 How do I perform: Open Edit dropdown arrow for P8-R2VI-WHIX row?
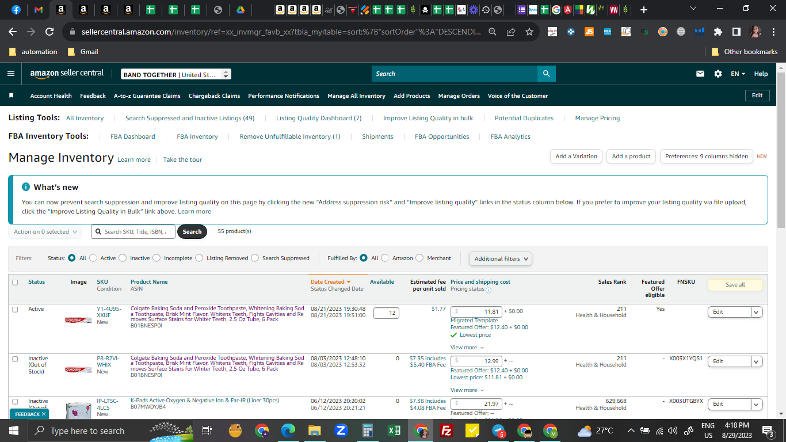(x=757, y=361)
